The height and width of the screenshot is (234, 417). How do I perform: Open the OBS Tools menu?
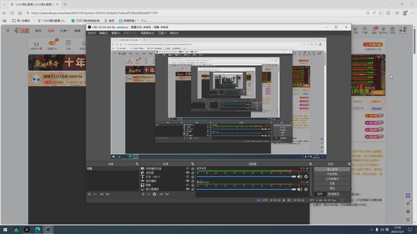point(162,33)
